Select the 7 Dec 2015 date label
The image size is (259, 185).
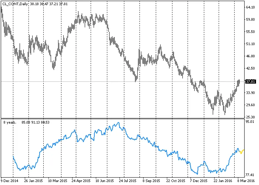[x=198, y=181]
